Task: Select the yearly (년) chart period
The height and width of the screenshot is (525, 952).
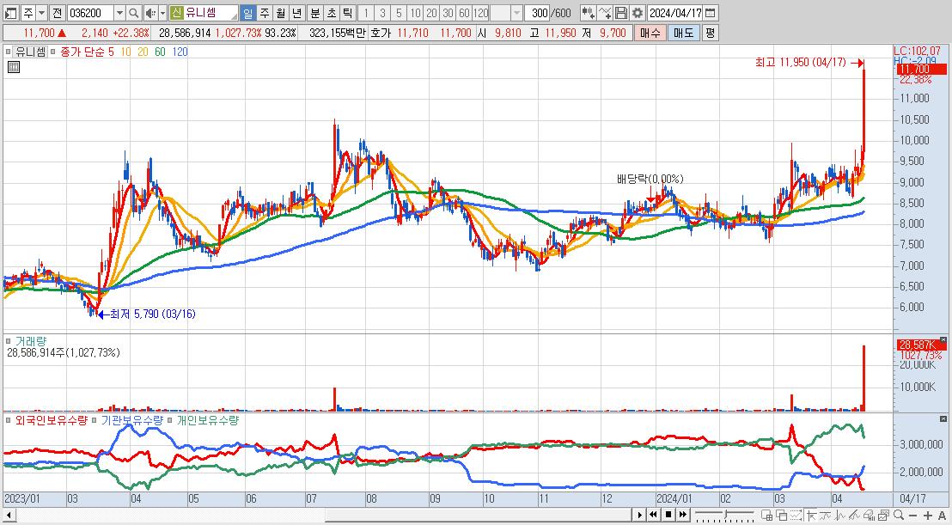Action: click(x=296, y=13)
